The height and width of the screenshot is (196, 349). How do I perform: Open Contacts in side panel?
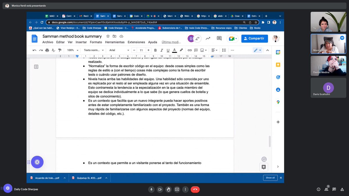point(278,90)
